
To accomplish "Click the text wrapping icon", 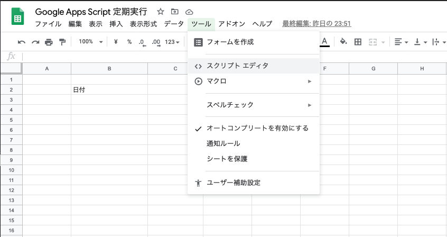I will tap(435, 42).
